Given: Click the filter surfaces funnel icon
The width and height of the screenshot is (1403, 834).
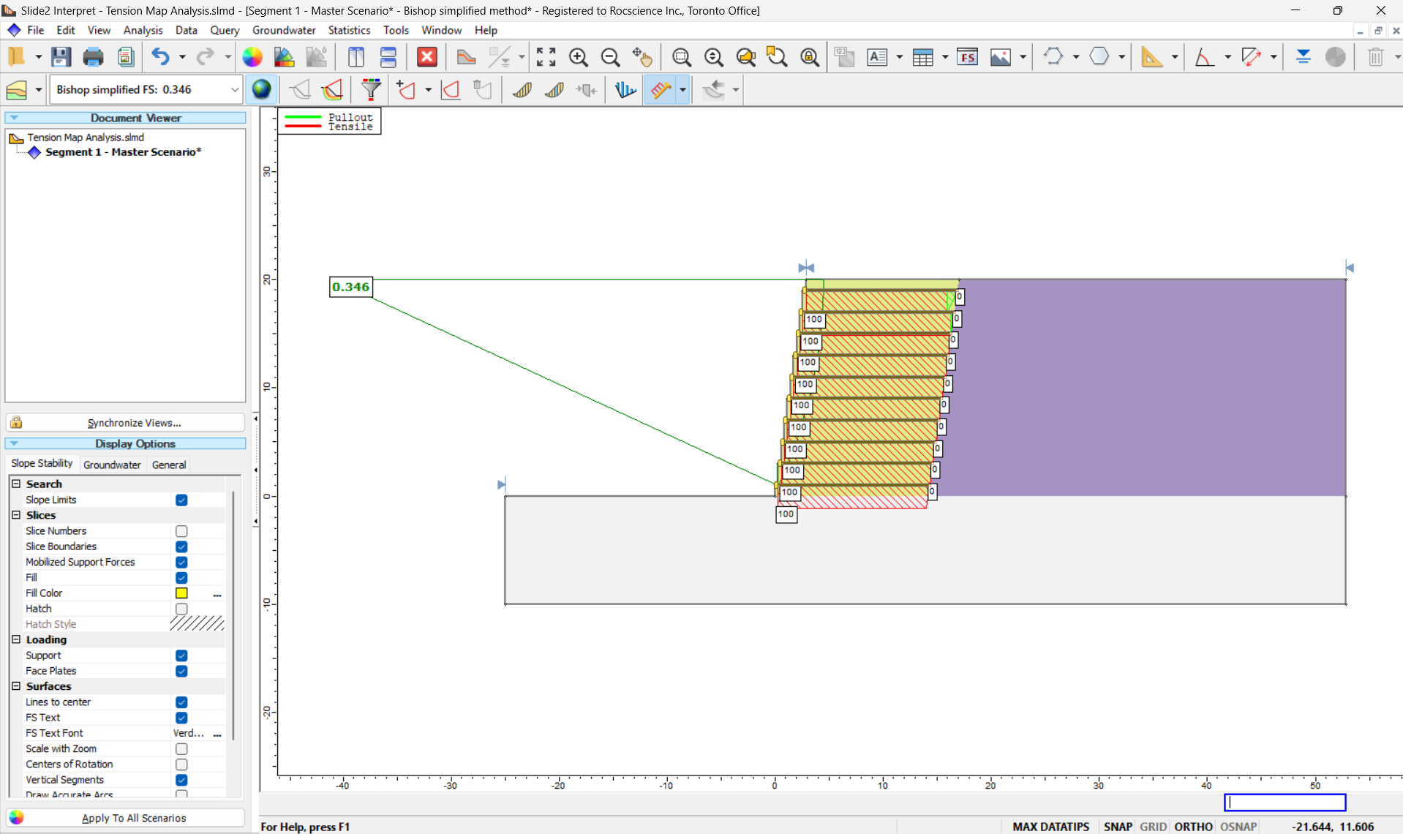Looking at the screenshot, I should [371, 89].
